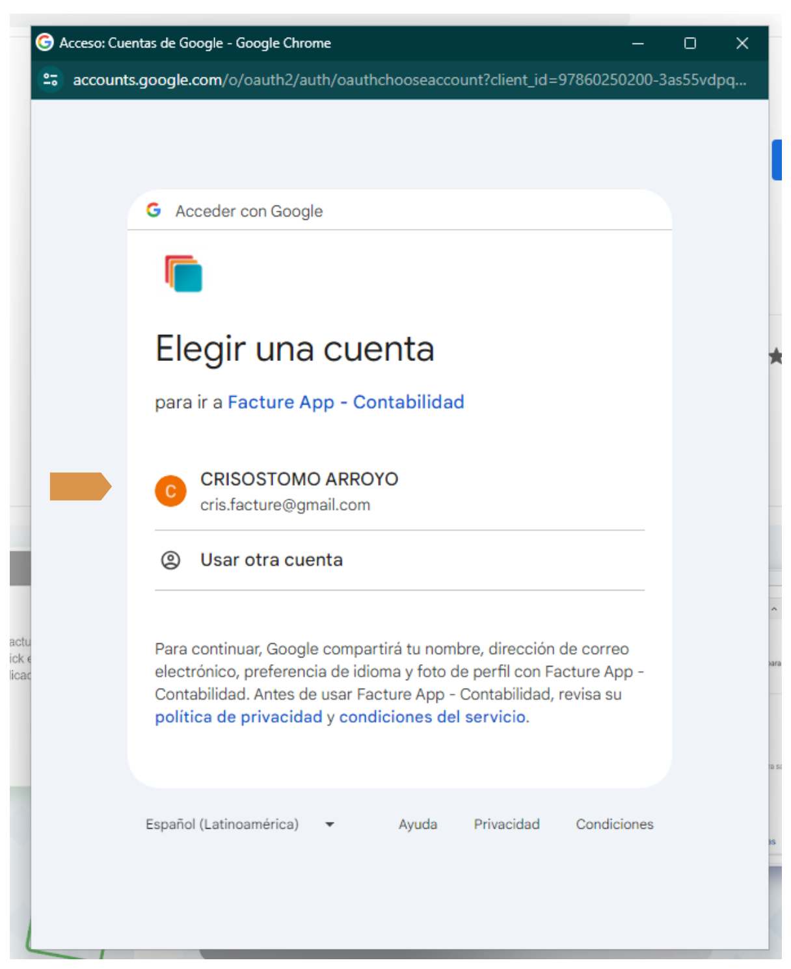Open the política de privacidad link
The image size is (791, 969).
[238, 717]
